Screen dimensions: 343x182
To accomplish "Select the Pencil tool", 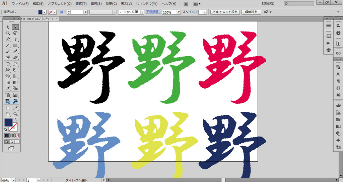I will click(15, 52).
